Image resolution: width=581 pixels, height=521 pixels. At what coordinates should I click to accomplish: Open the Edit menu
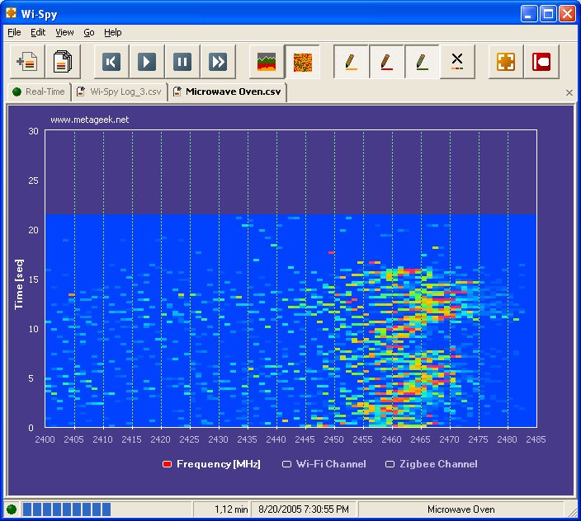coord(38,33)
